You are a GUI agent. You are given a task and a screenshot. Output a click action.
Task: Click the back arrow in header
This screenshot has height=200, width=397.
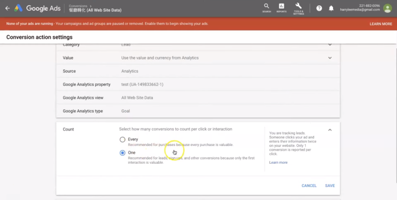click(7, 8)
